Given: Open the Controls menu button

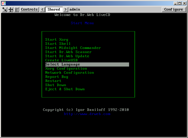Looking at the screenshot, I should click(x=29, y=10).
